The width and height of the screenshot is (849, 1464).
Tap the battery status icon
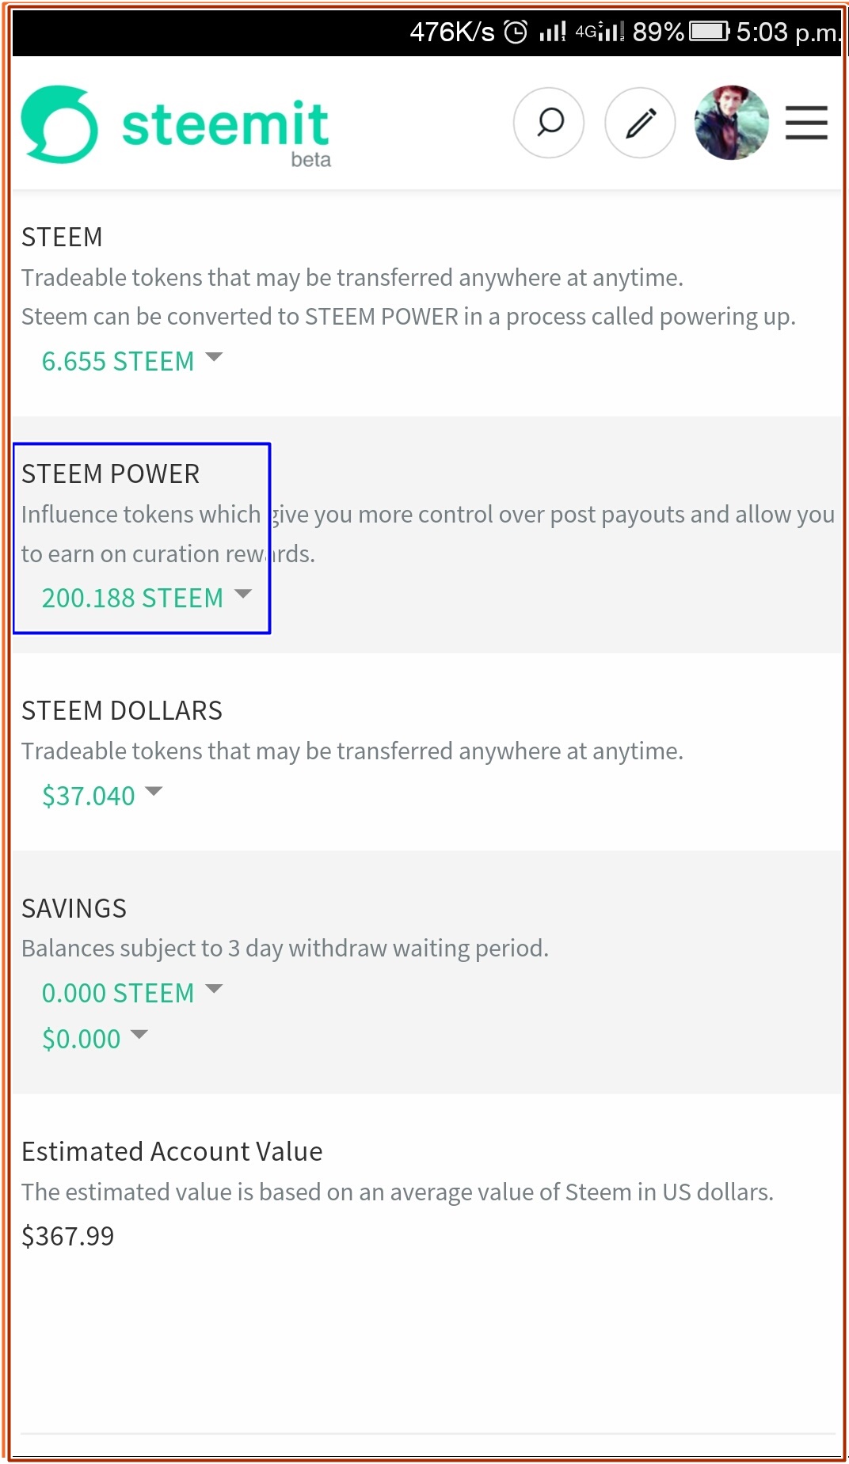[x=709, y=32]
